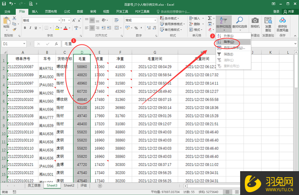Viewport: 299px width, 195px height.
Task: Toggle middle vertical alignment
Action: 92,20
